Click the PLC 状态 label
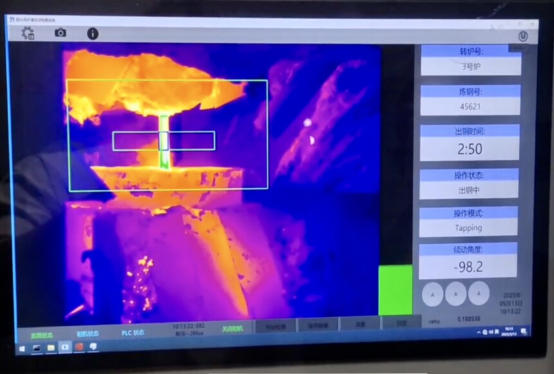The image size is (554, 374). (x=133, y=333)
